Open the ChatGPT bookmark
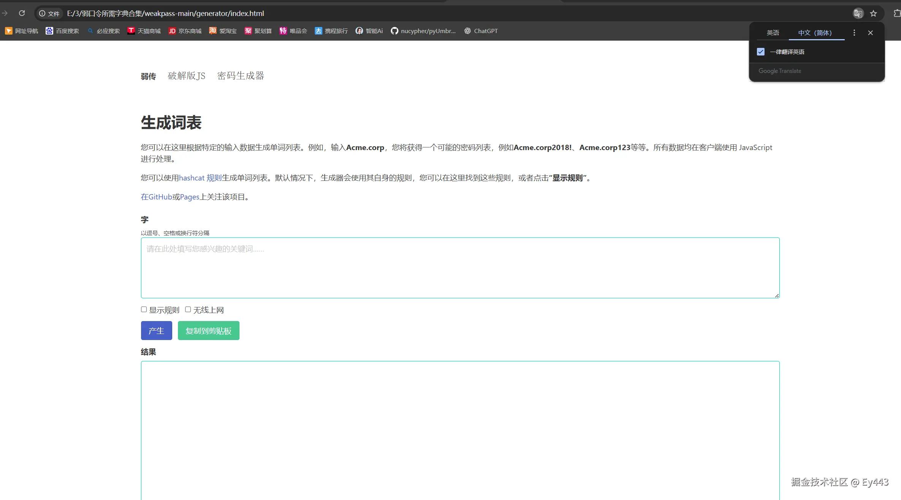Viewport: 901px width, 500px height. click(x=481, y=31)
